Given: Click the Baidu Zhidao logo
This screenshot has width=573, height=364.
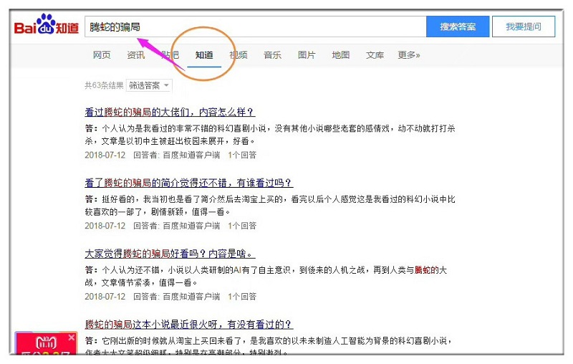Looking at the screenshot, I should 47,27.
